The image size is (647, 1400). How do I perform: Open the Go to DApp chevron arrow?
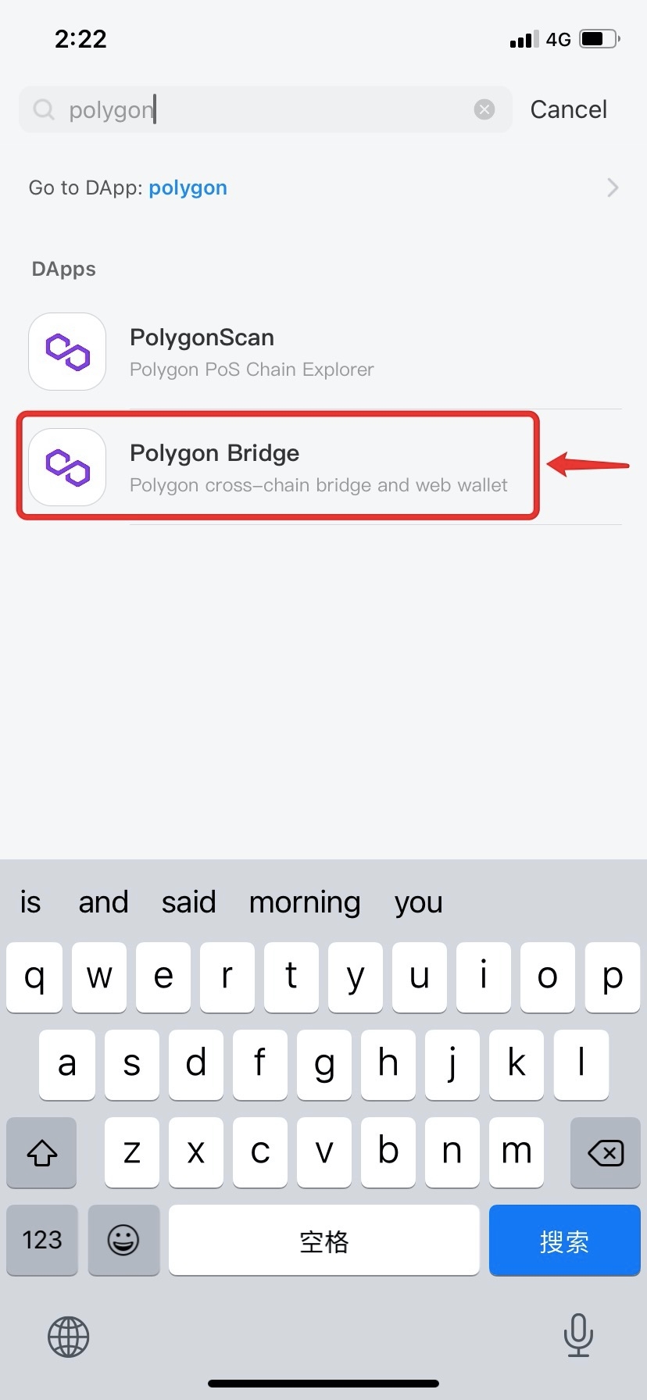pyautogui.click(x=613, y=187)
